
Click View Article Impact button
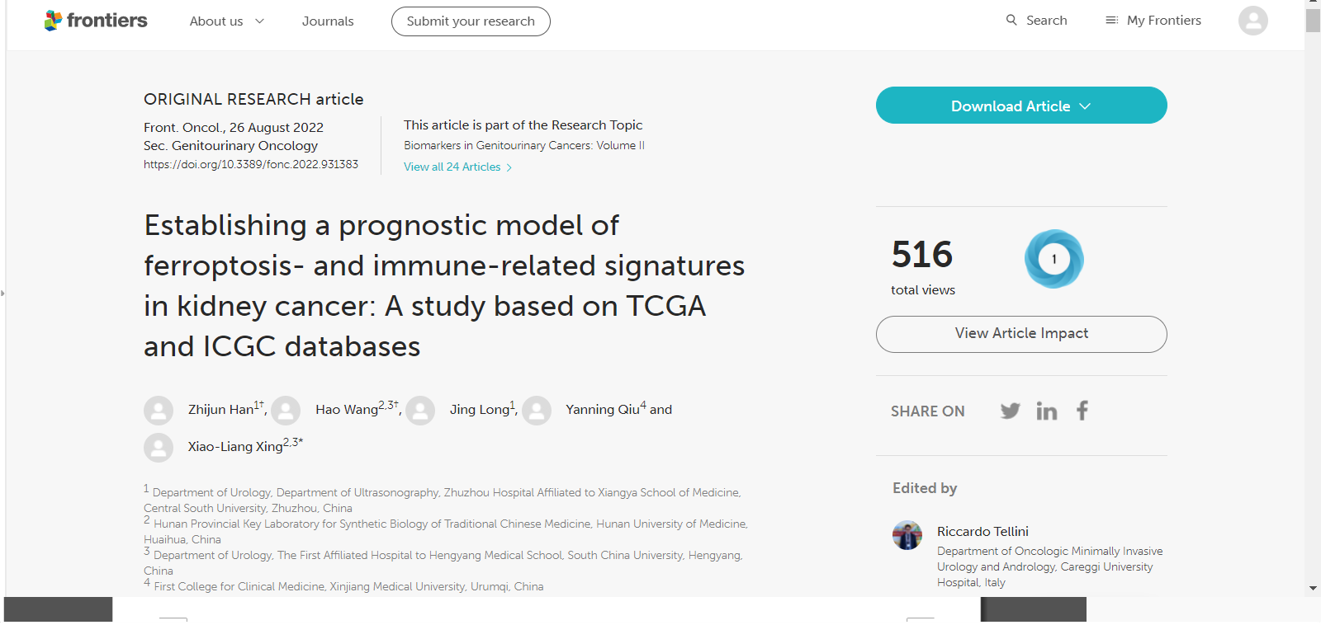tap(1021, 334)
